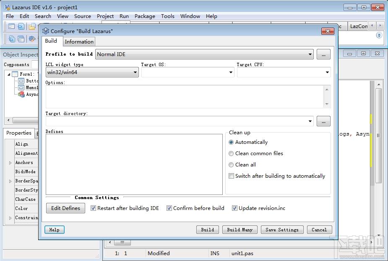
Task: Open the Tools menu
Action: [x=167, y=16]
